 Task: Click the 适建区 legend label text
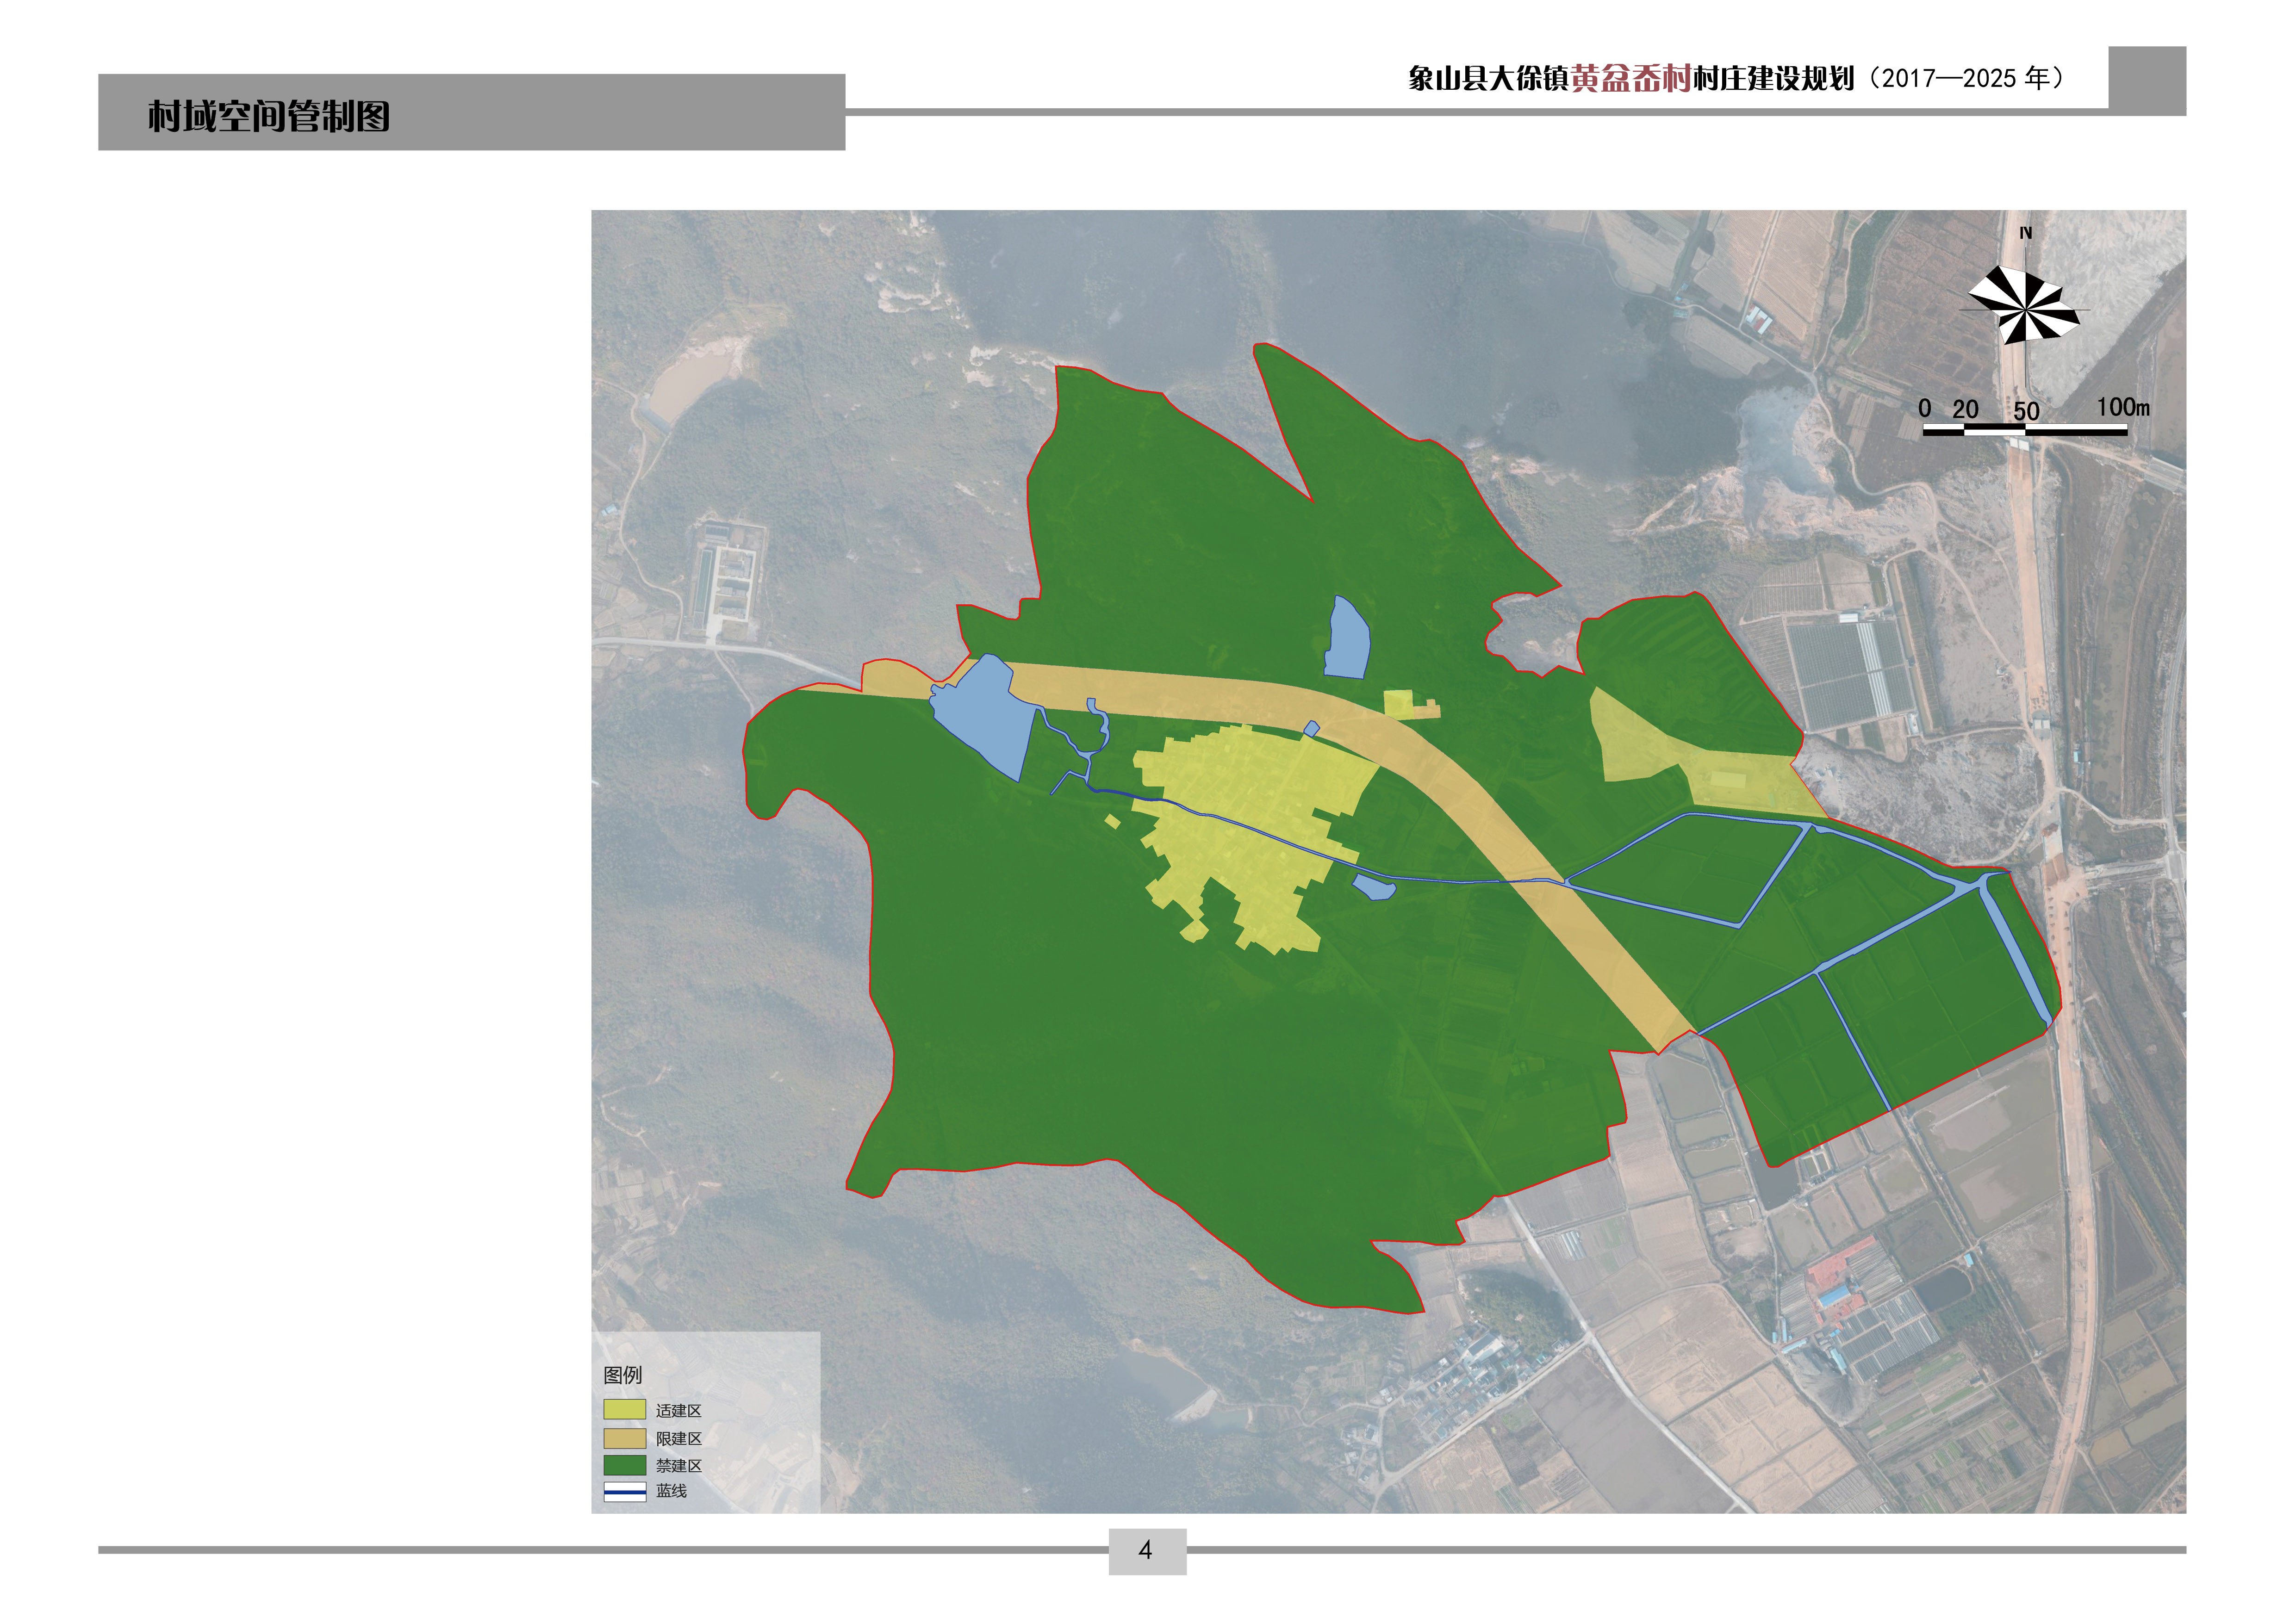click(x=678, y=1410)
